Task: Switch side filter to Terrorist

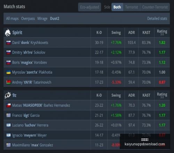Action: tap(132, 7)
